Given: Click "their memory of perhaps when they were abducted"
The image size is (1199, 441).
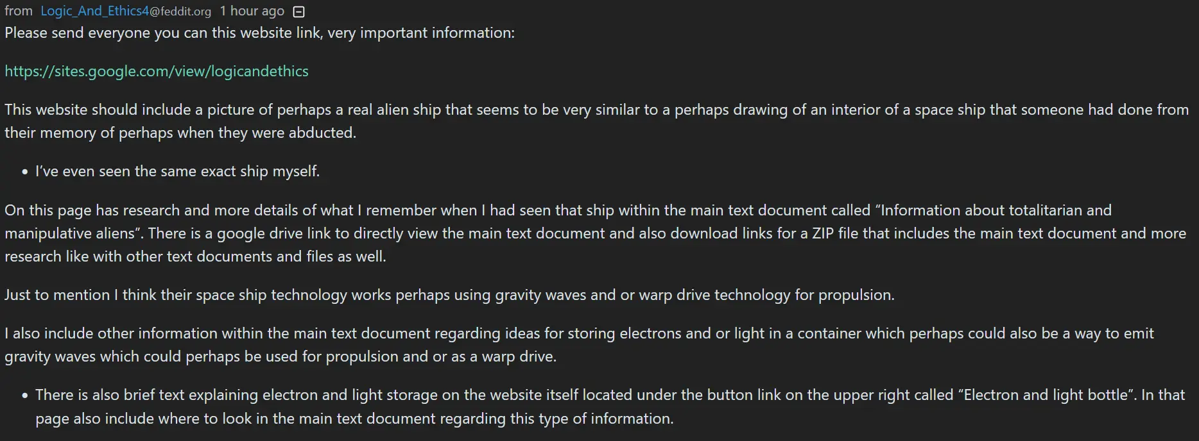Looking at the screenshot, I should coord(180,133).
